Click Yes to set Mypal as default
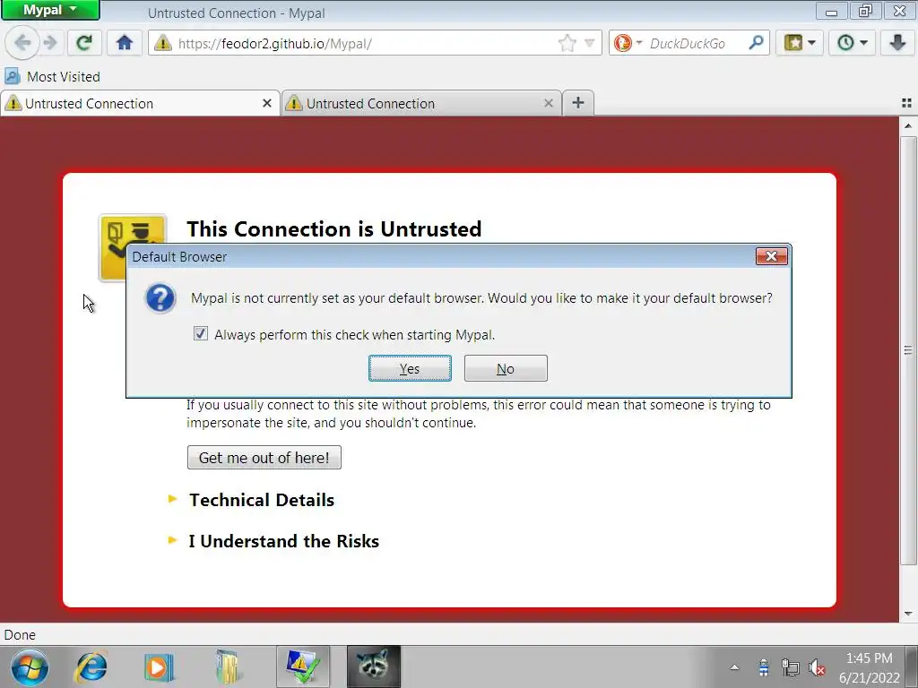918x688 pixels. [410, 368]
